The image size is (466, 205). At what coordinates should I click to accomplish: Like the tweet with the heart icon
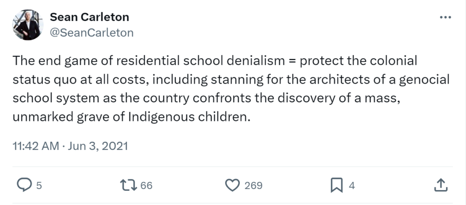[x=233, y=185]
